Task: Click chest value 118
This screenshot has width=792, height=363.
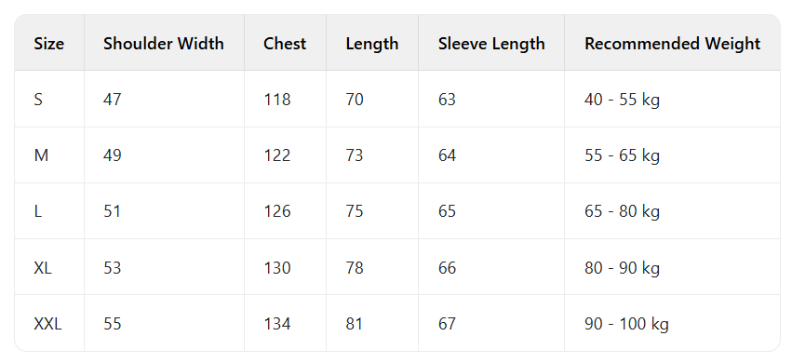Action: tap(277, 100)
